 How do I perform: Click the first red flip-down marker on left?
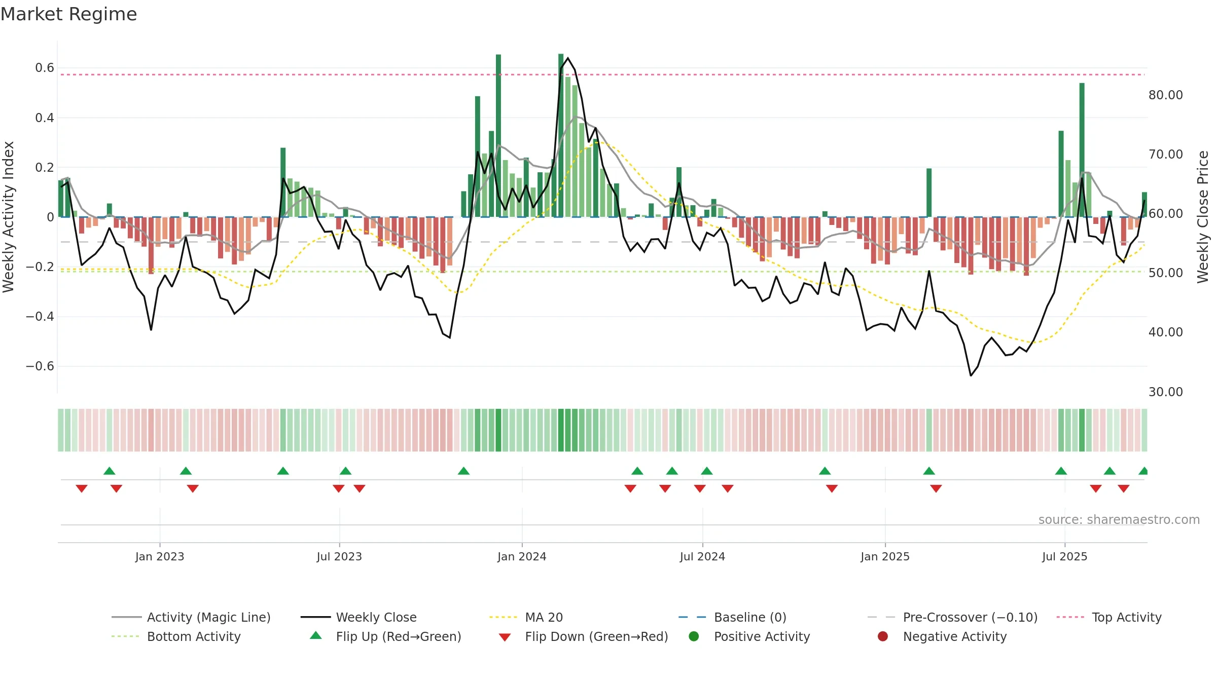82,488
